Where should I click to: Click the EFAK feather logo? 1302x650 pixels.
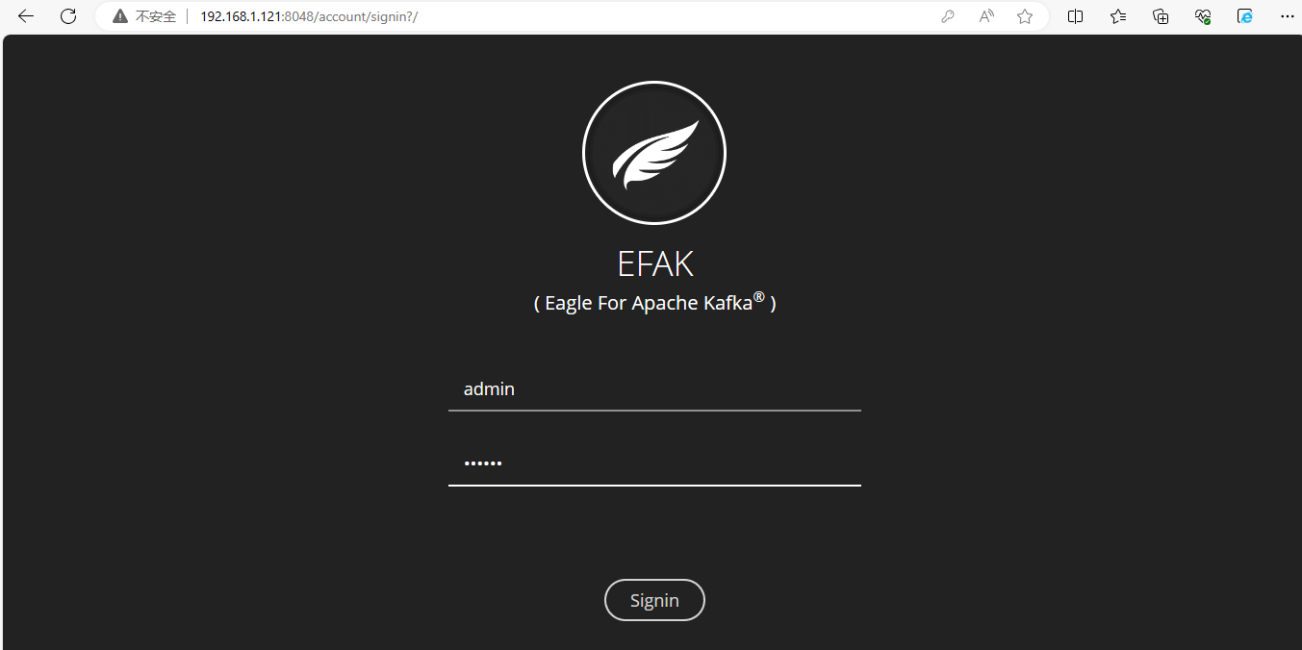pyautogui.click(x=654, y=154)
